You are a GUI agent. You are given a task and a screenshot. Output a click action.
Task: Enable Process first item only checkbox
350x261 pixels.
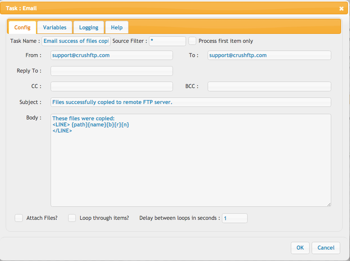click(192, 41)
